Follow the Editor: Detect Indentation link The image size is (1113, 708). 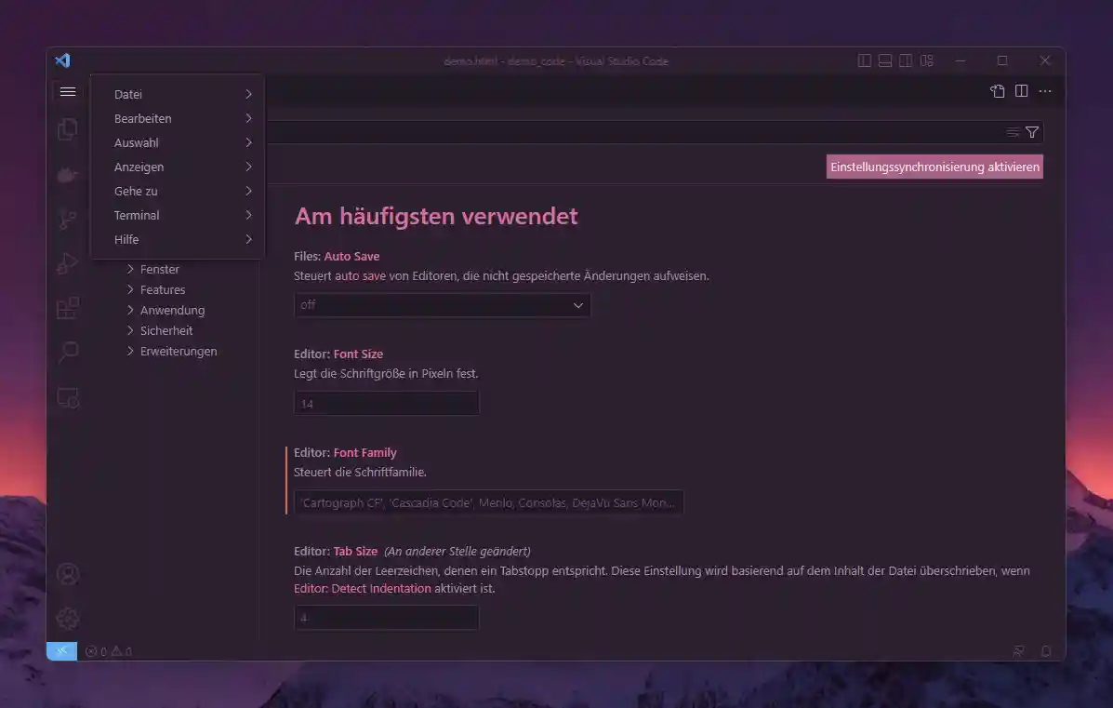362,589
